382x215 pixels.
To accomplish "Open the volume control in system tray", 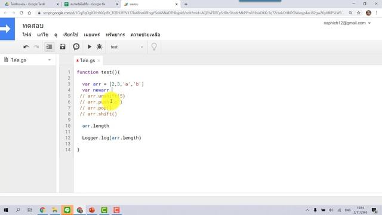I will [331, 210].
